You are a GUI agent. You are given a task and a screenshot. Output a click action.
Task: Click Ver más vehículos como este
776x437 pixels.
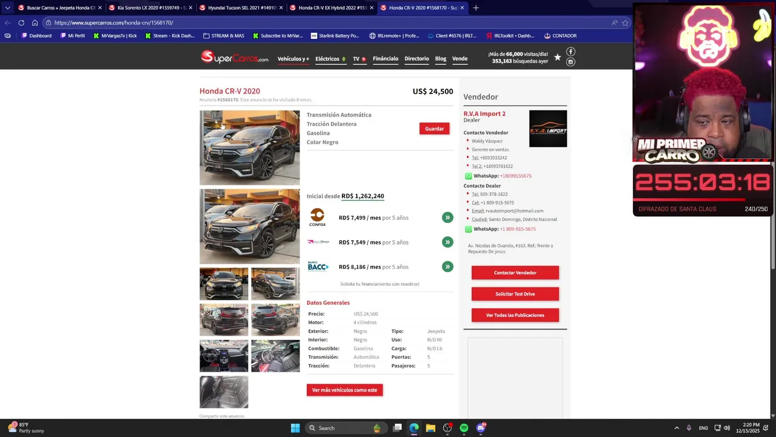tap(344, 390)
